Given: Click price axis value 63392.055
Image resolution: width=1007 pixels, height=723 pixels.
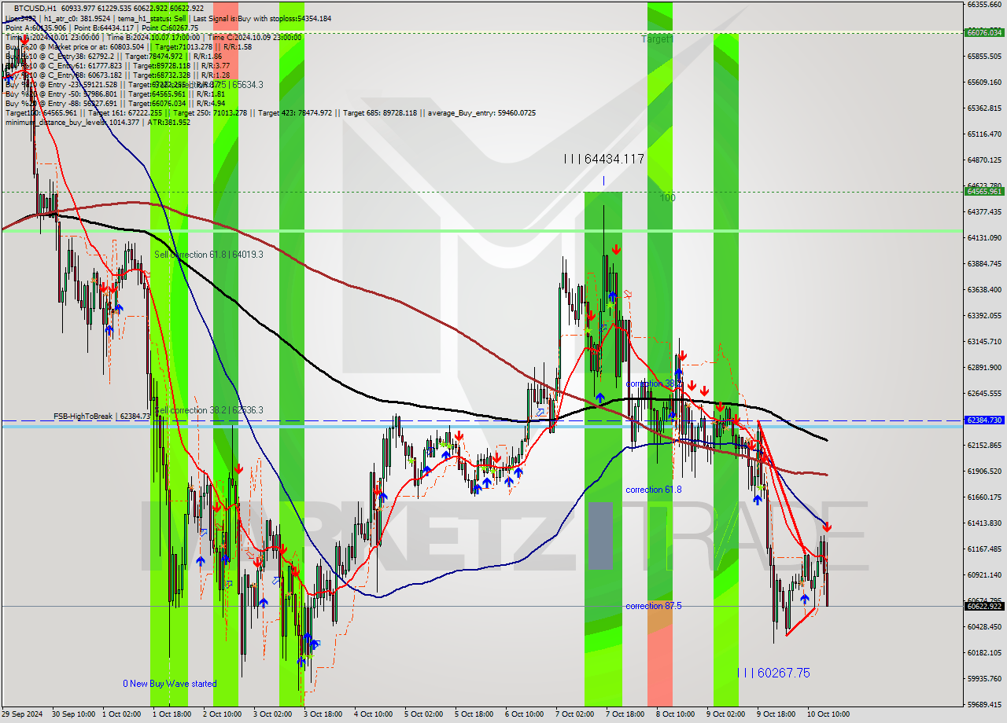Looking at the screenshot, I should coord(984,316).
